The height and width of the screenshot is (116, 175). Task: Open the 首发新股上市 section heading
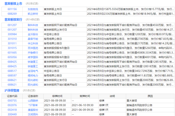[13, 4]
